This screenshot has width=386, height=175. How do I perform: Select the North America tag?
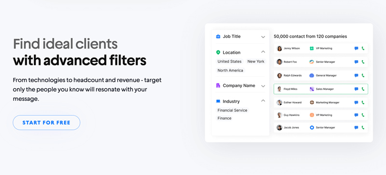click(x=231, y=71)
